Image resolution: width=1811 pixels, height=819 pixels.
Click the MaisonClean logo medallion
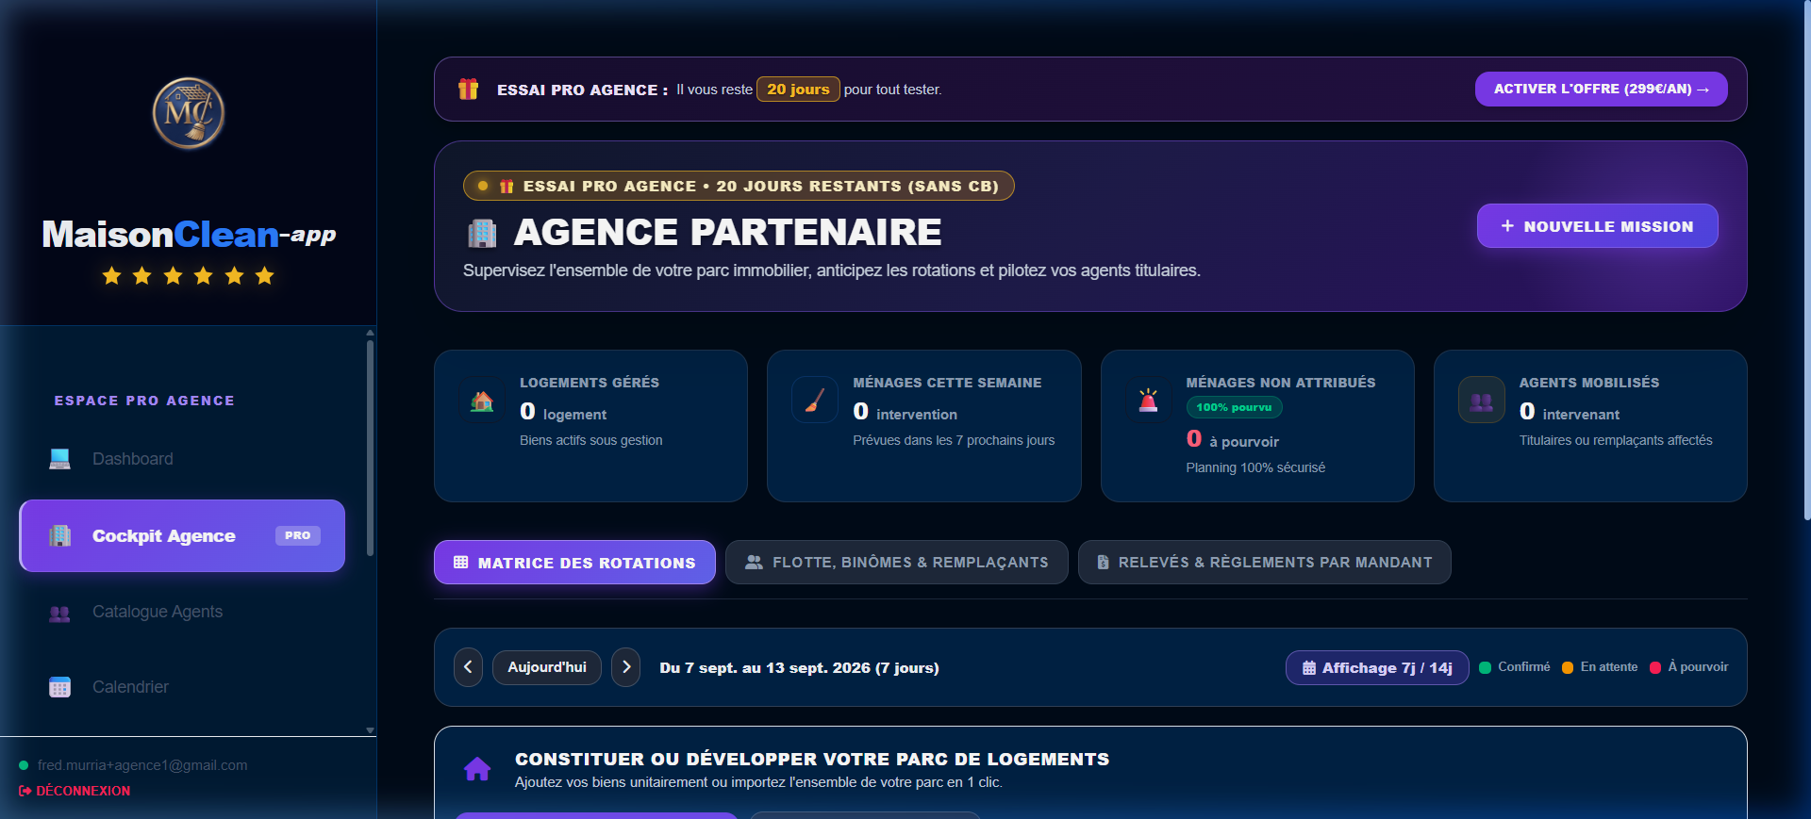click(x=189, y=113)
